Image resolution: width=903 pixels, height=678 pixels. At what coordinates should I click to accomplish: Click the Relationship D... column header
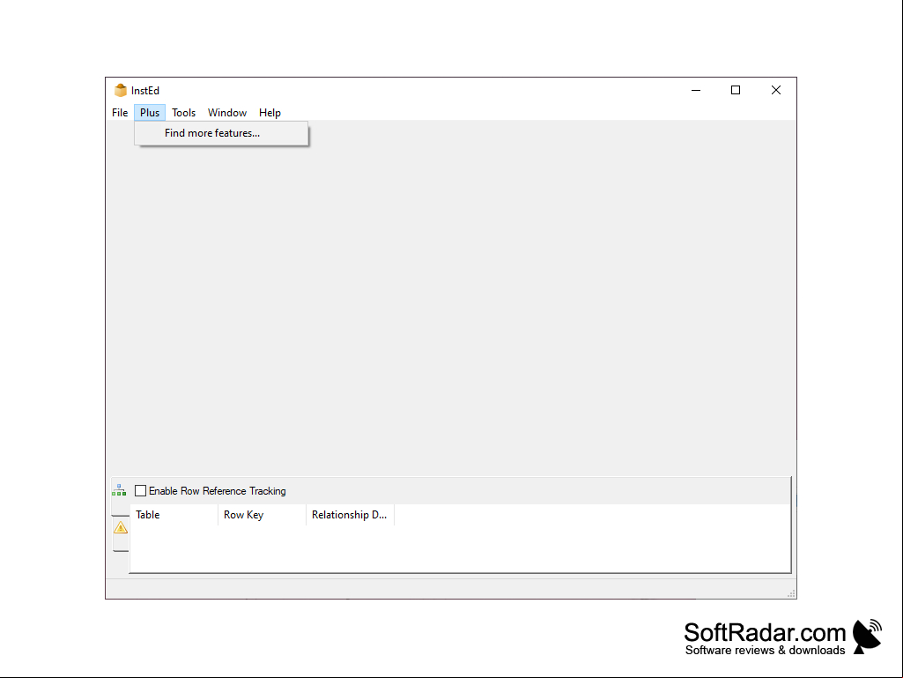[x=350, y=515]
